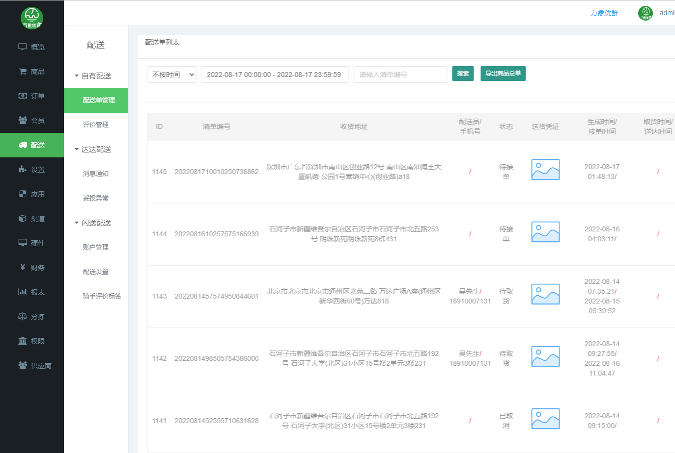Viewport: 675px width, 453px height.
Task: Open the 订单 orders section
Action: click(x=32, y=96)
